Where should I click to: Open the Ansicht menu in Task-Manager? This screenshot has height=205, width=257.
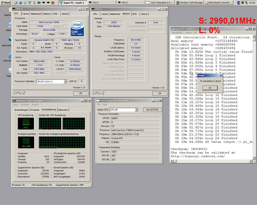35,105
